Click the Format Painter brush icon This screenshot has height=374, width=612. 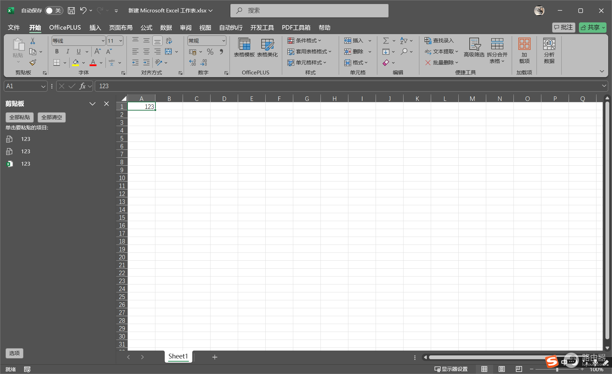coord(33,62)
